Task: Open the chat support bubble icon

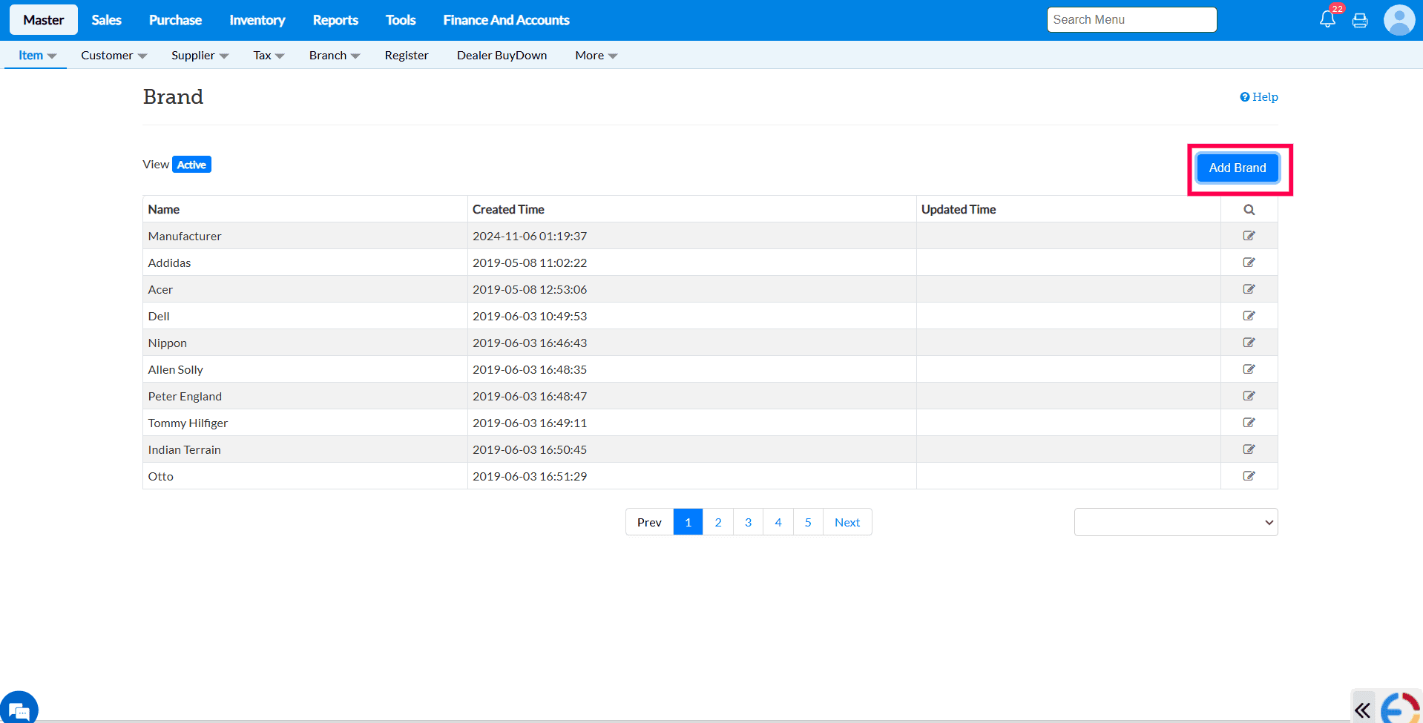Action: (x=19, y=710)
